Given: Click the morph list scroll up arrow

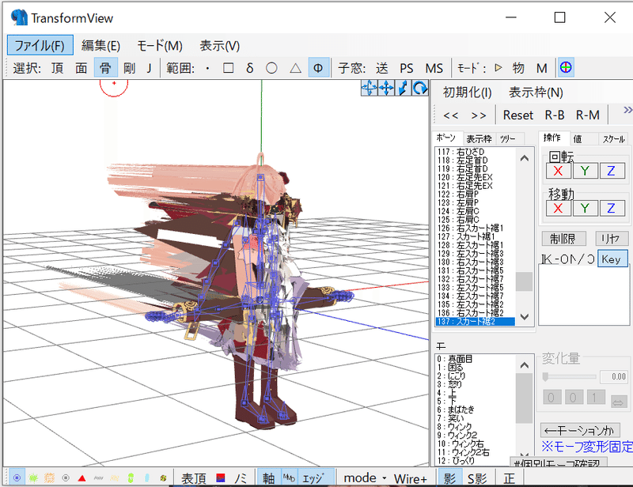Looking at the screenshot, I should click(525, 365).
